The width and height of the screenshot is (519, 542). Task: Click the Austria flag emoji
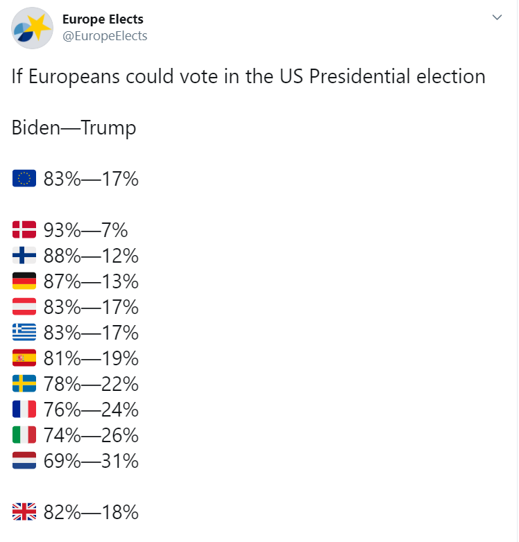point(24,306)
